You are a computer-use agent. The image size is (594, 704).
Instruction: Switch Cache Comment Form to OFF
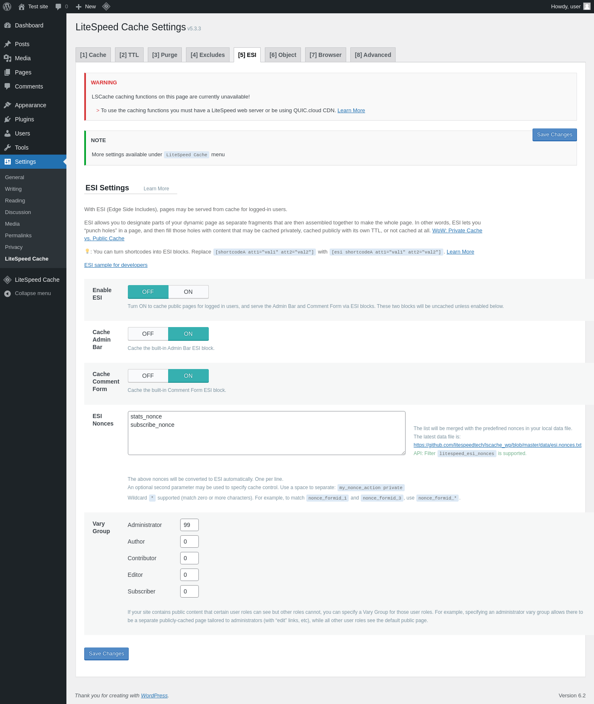(x=148, y=376)
